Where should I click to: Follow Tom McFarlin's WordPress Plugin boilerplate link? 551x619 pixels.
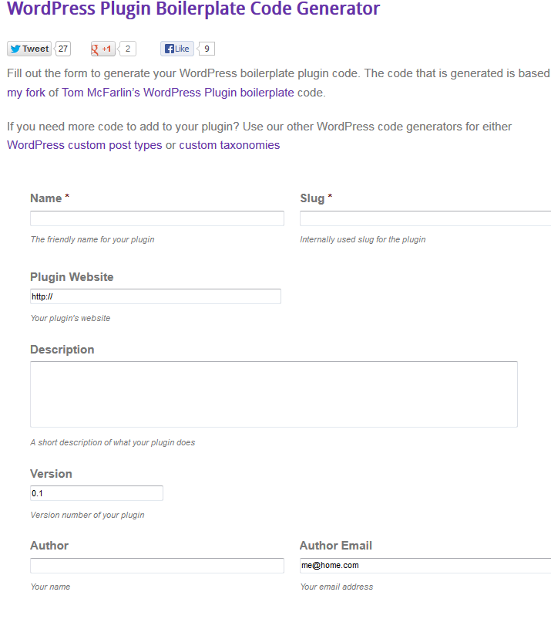point(178,93)
